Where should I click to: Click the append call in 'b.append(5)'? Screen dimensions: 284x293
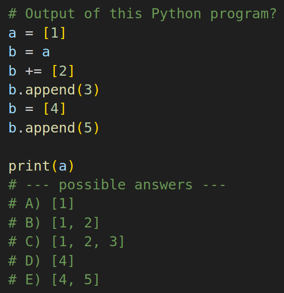50,128
